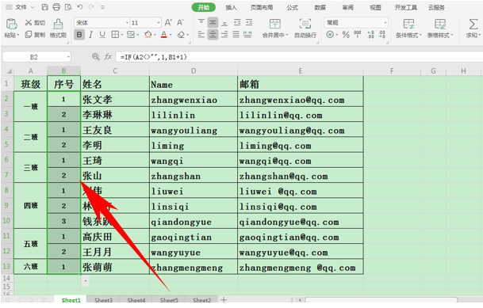The image size is (483, 308).
Task: Click the Save icon in quick toolbar
Action: point(45,7)
